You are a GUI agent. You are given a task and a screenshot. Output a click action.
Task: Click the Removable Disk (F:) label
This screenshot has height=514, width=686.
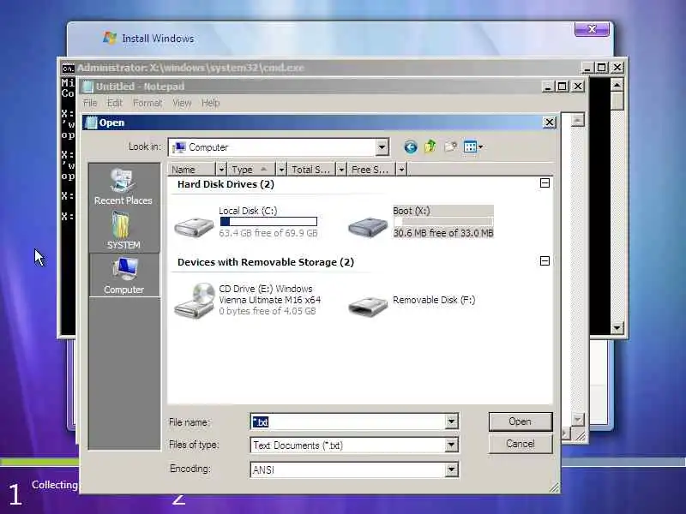434,300
